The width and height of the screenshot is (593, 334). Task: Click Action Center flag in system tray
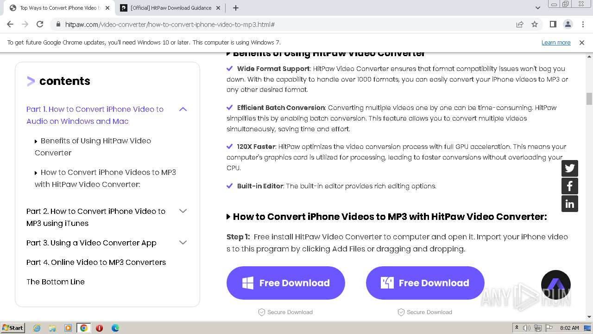pyautogui.click(x=549, y=328)
